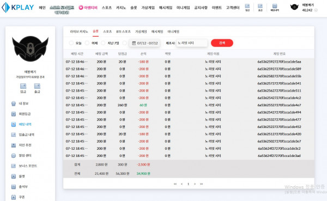
Task: Click the green 60 원 profit cell
Action: tap(143, 105)
